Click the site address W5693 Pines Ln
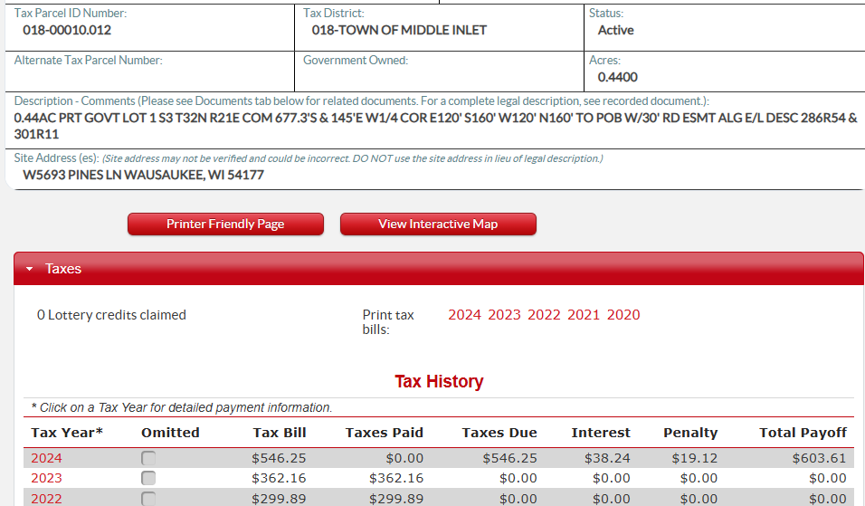This screenshot has height=506, width=865. [x=143, y=175]
